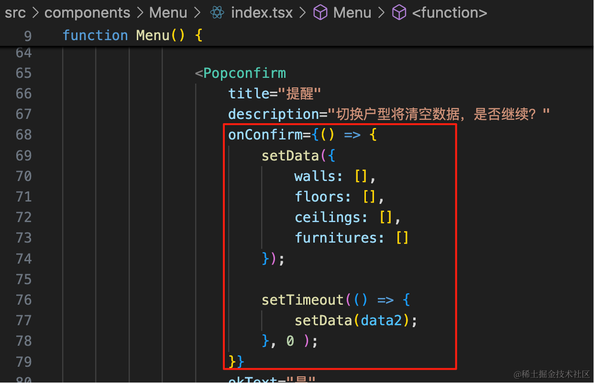Click the cube icon before Menu symbol
The image size is (594, 383).
(320, 13)
